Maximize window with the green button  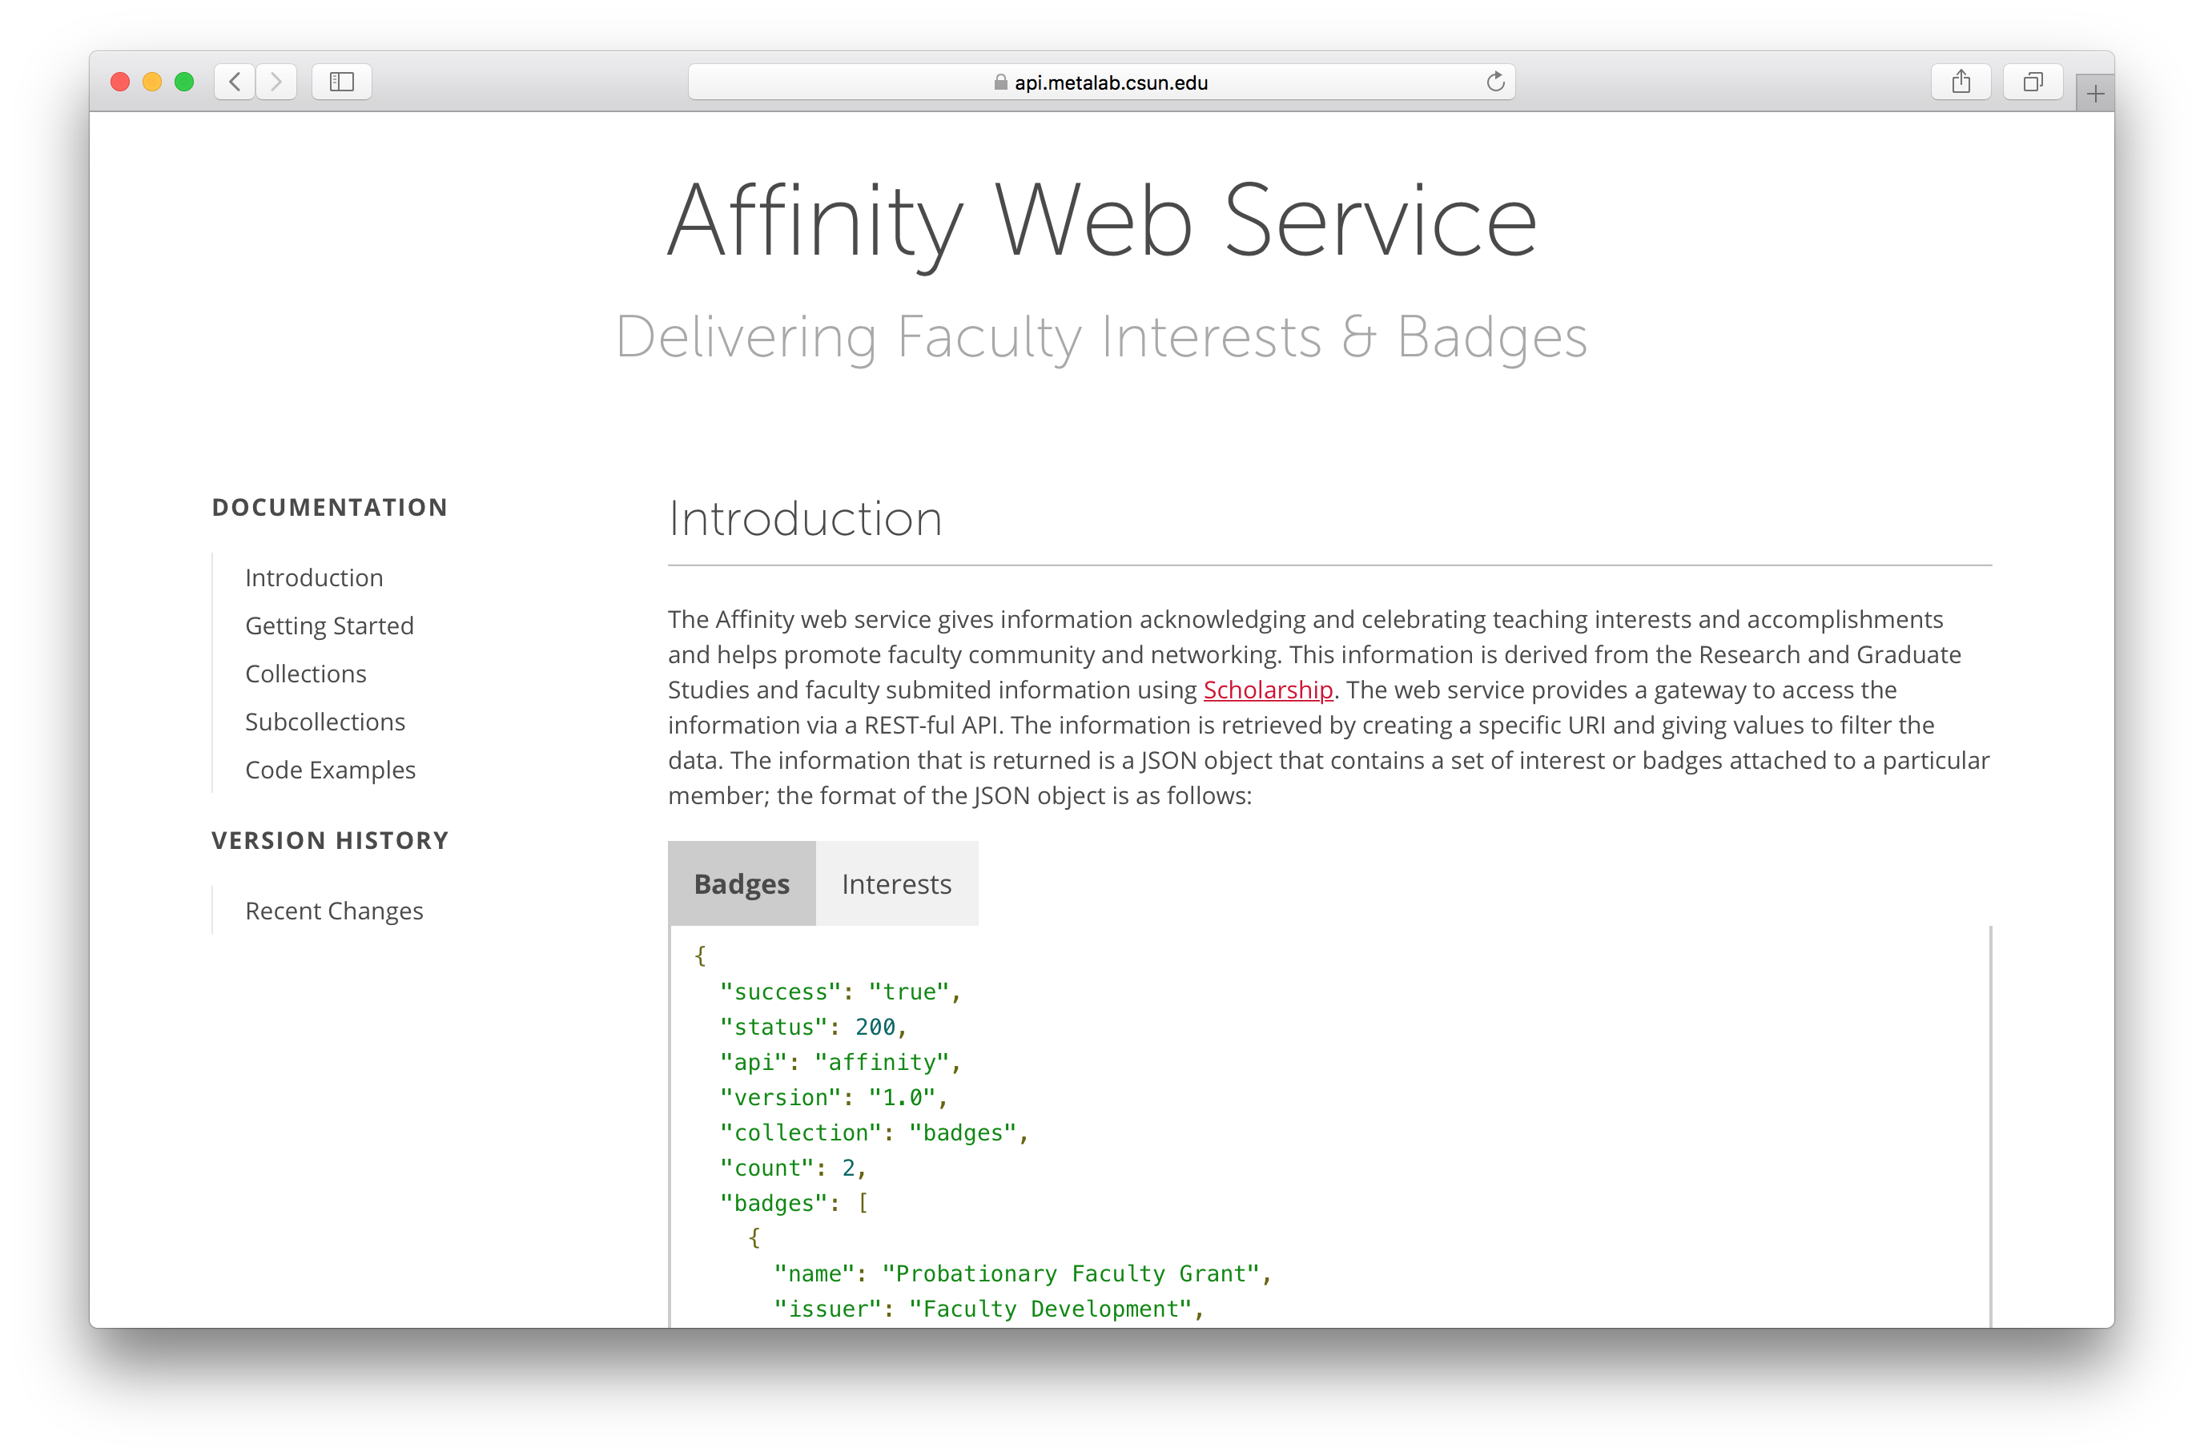184,82
